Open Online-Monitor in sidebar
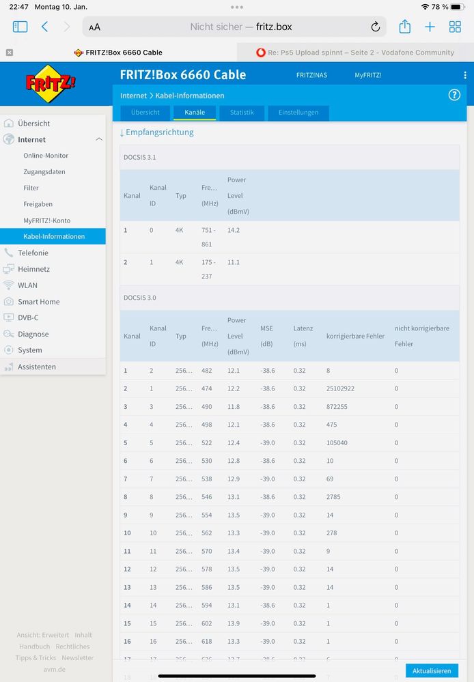This screenshot has height=682, width=474. (46, 155)
